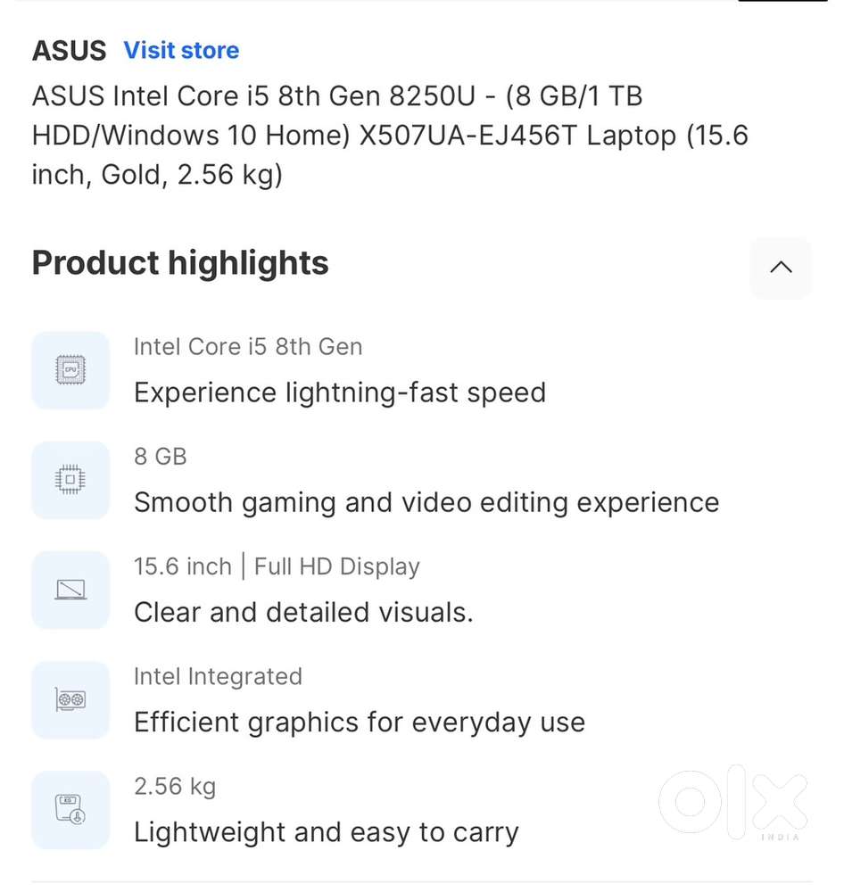The width and height of the screenshot is (844, 892).
Task: Click the weight scale icon
Action: (70, 809)
